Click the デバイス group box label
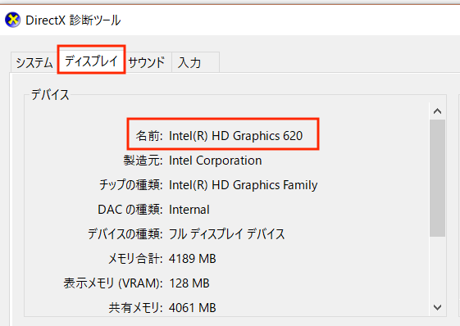This screenshot has height=326, width=460. pos(50,95)
